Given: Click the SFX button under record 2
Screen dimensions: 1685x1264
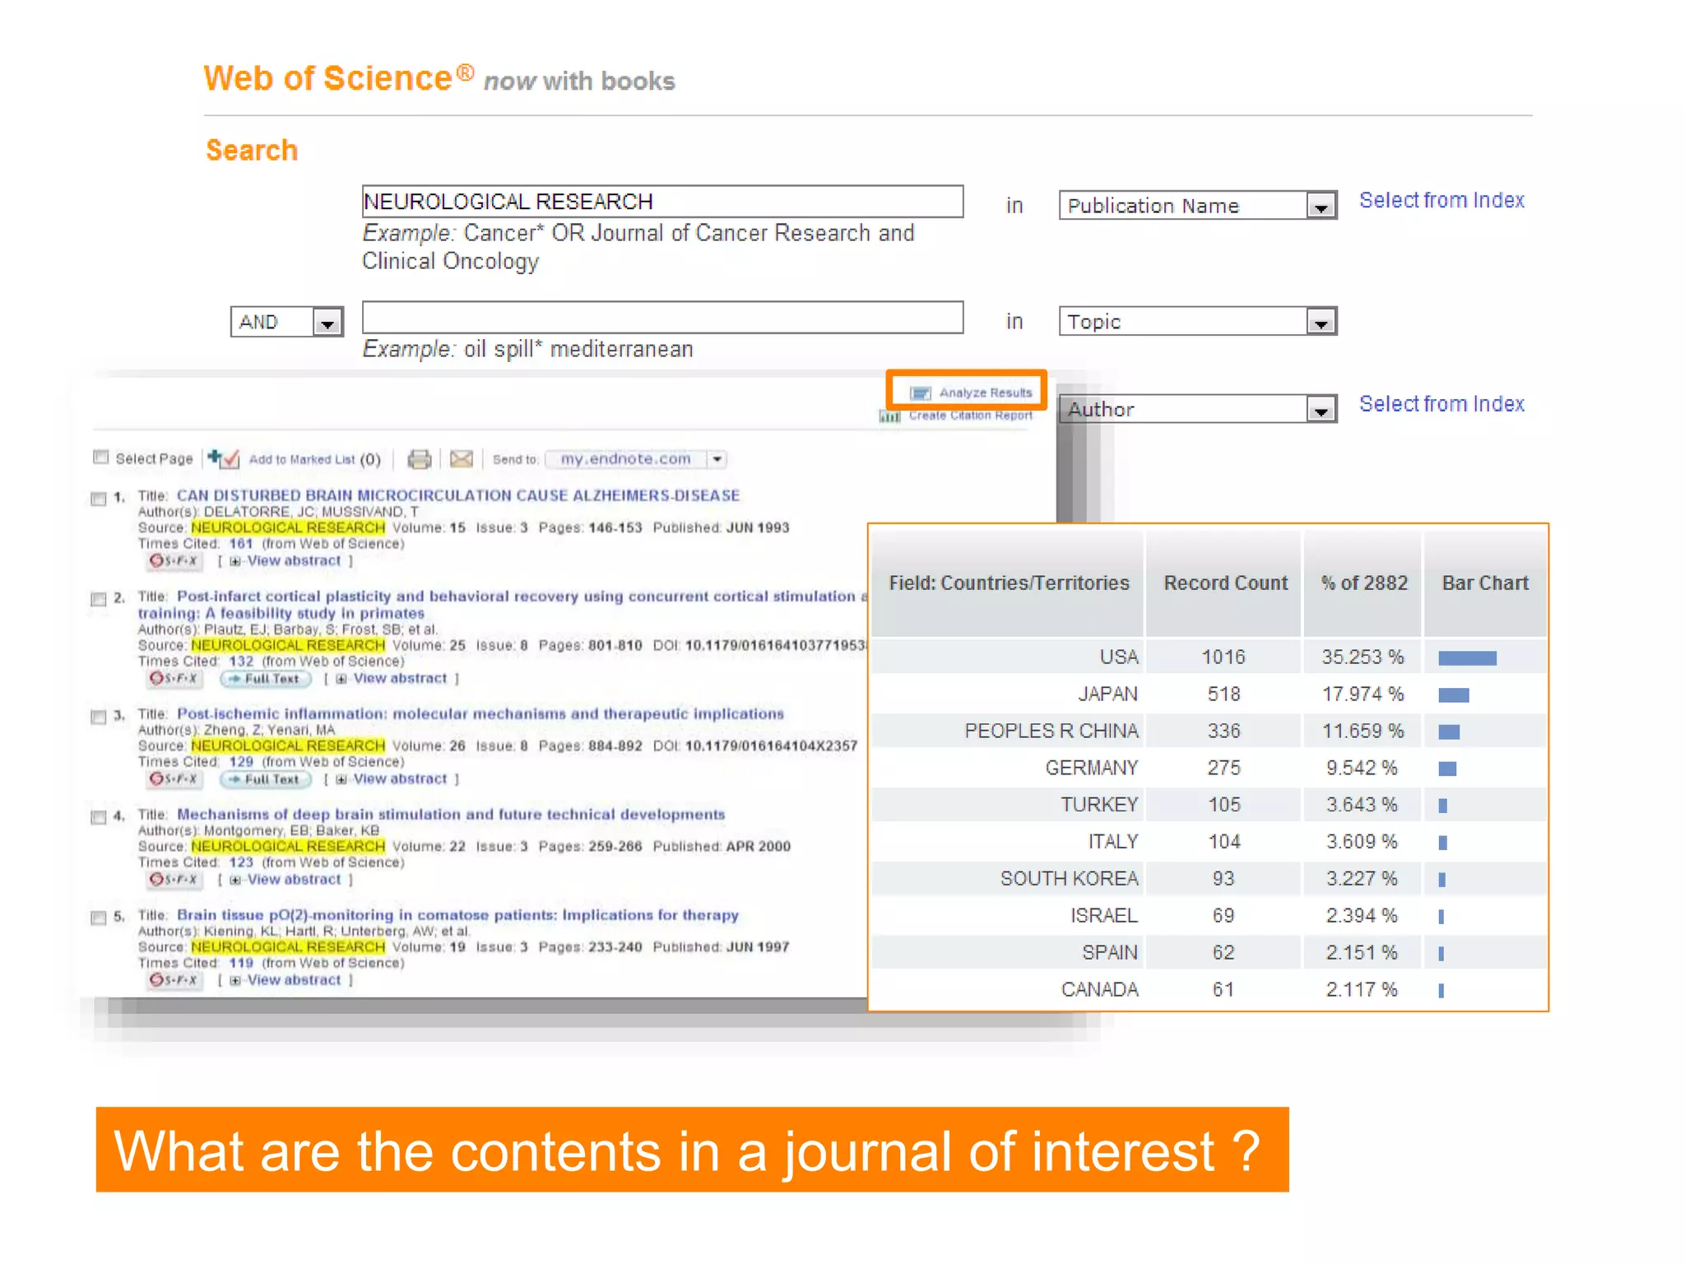Looking at the screenshot, I should 174,679.
